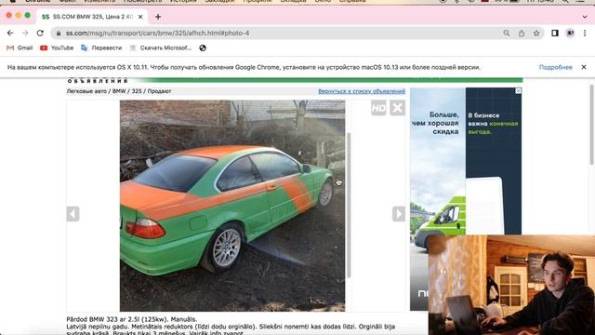
Task: Close the ad with corner X icon
Action: coord(518,91)
